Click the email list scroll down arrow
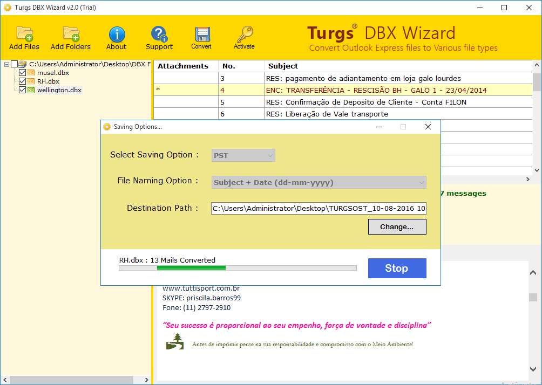The image size is (542, 385). pos(537,170)
